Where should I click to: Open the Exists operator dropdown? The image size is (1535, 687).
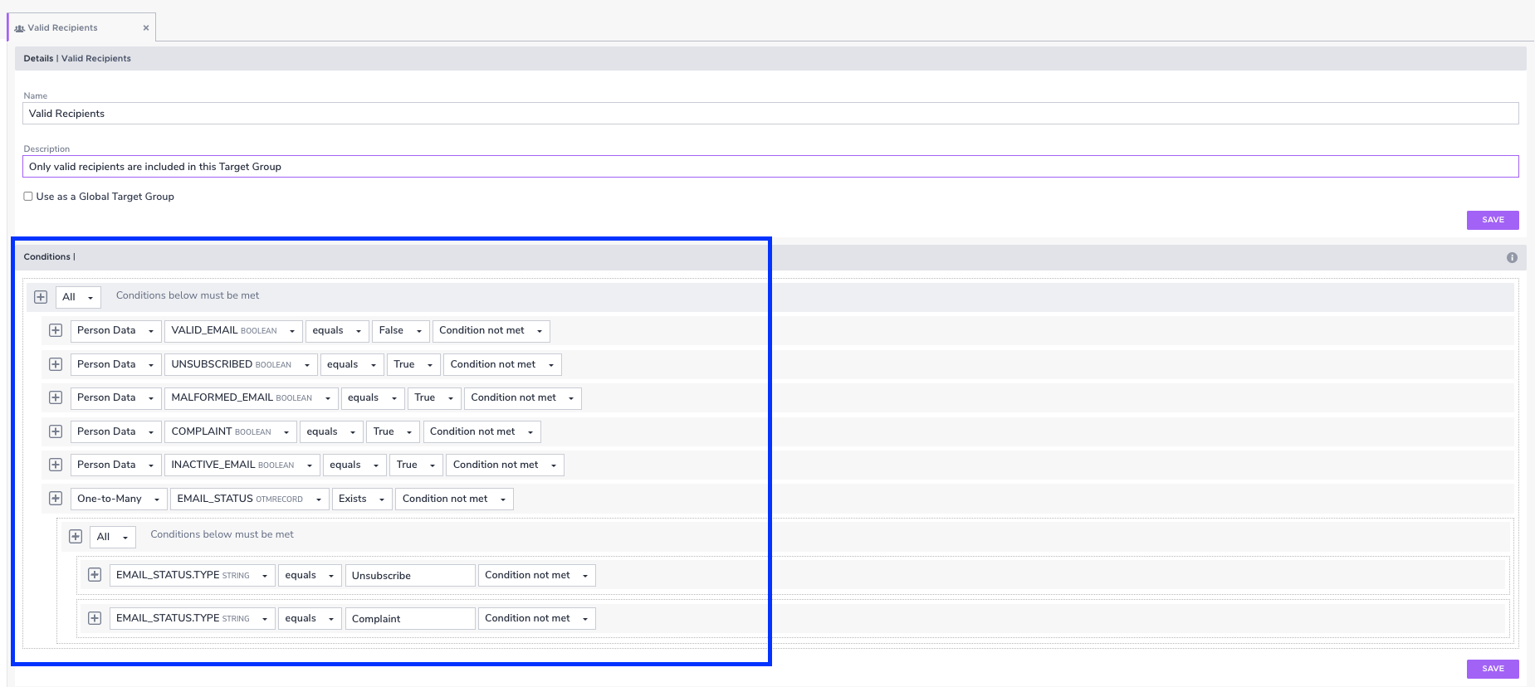(x=362, y=499)
